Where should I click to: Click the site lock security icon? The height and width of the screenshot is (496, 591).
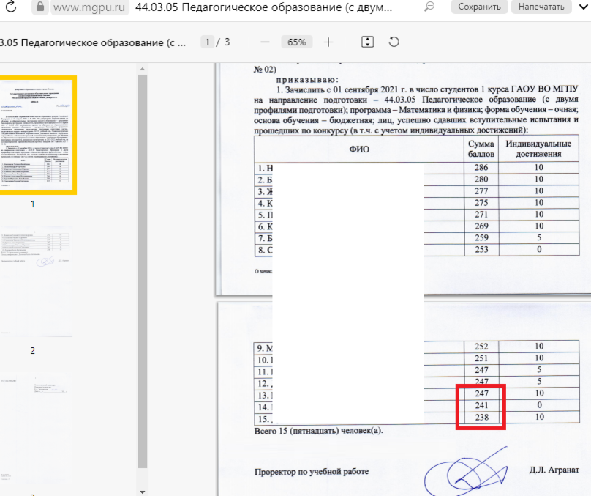coord(40,7)
